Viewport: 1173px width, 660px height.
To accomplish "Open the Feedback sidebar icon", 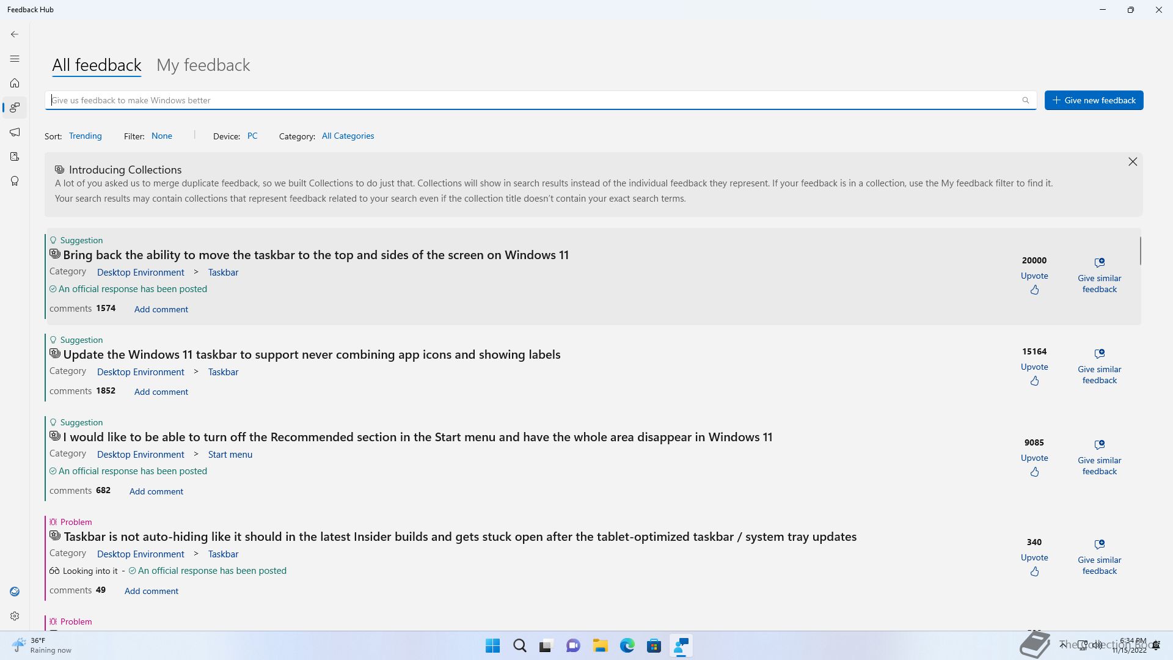I will (x=15, y=108).
